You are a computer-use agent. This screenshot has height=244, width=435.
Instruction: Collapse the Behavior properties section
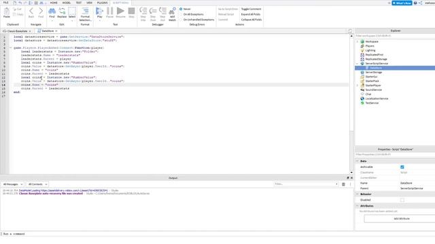[358, 195]
